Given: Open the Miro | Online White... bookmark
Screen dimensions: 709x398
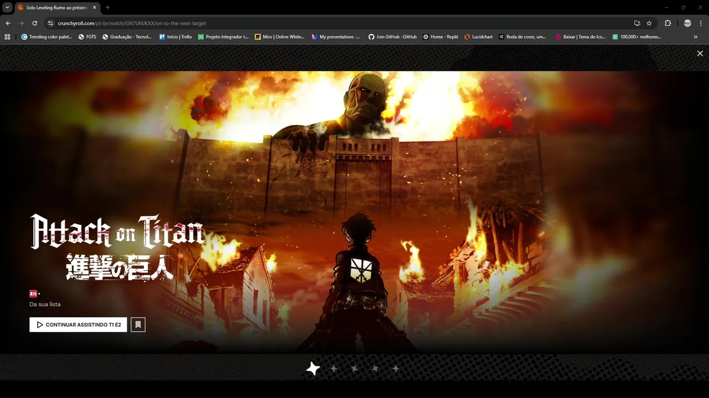Looking at the screenshot, I should click(280, 36).
